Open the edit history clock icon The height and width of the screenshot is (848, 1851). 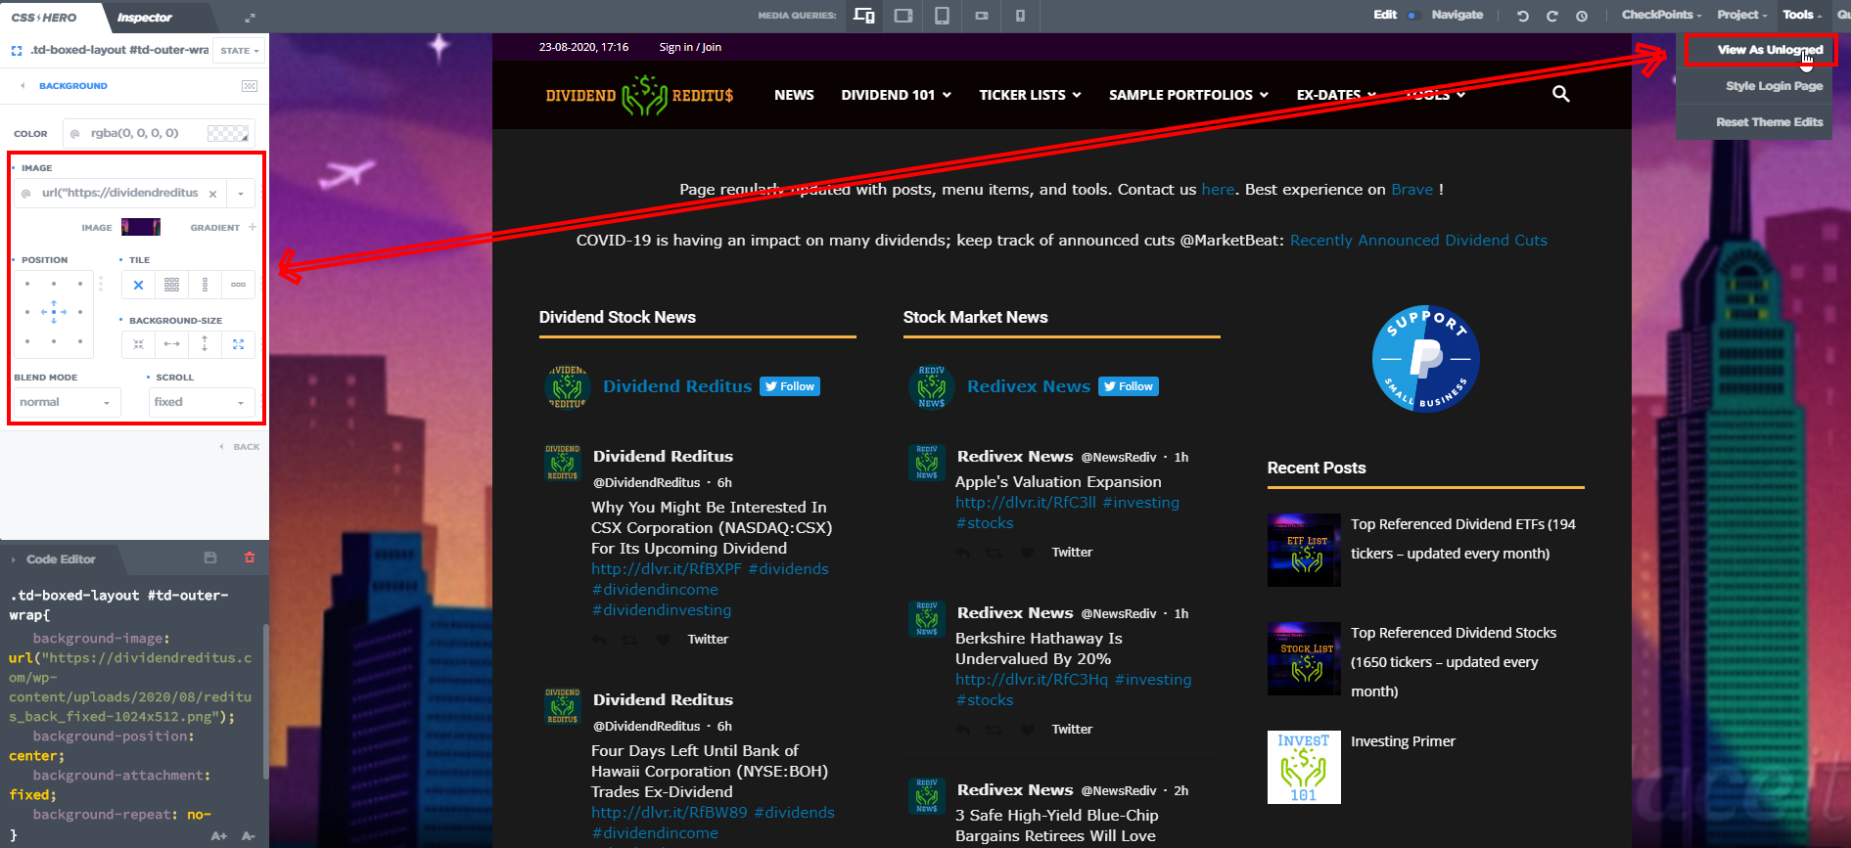point(1582,16)
